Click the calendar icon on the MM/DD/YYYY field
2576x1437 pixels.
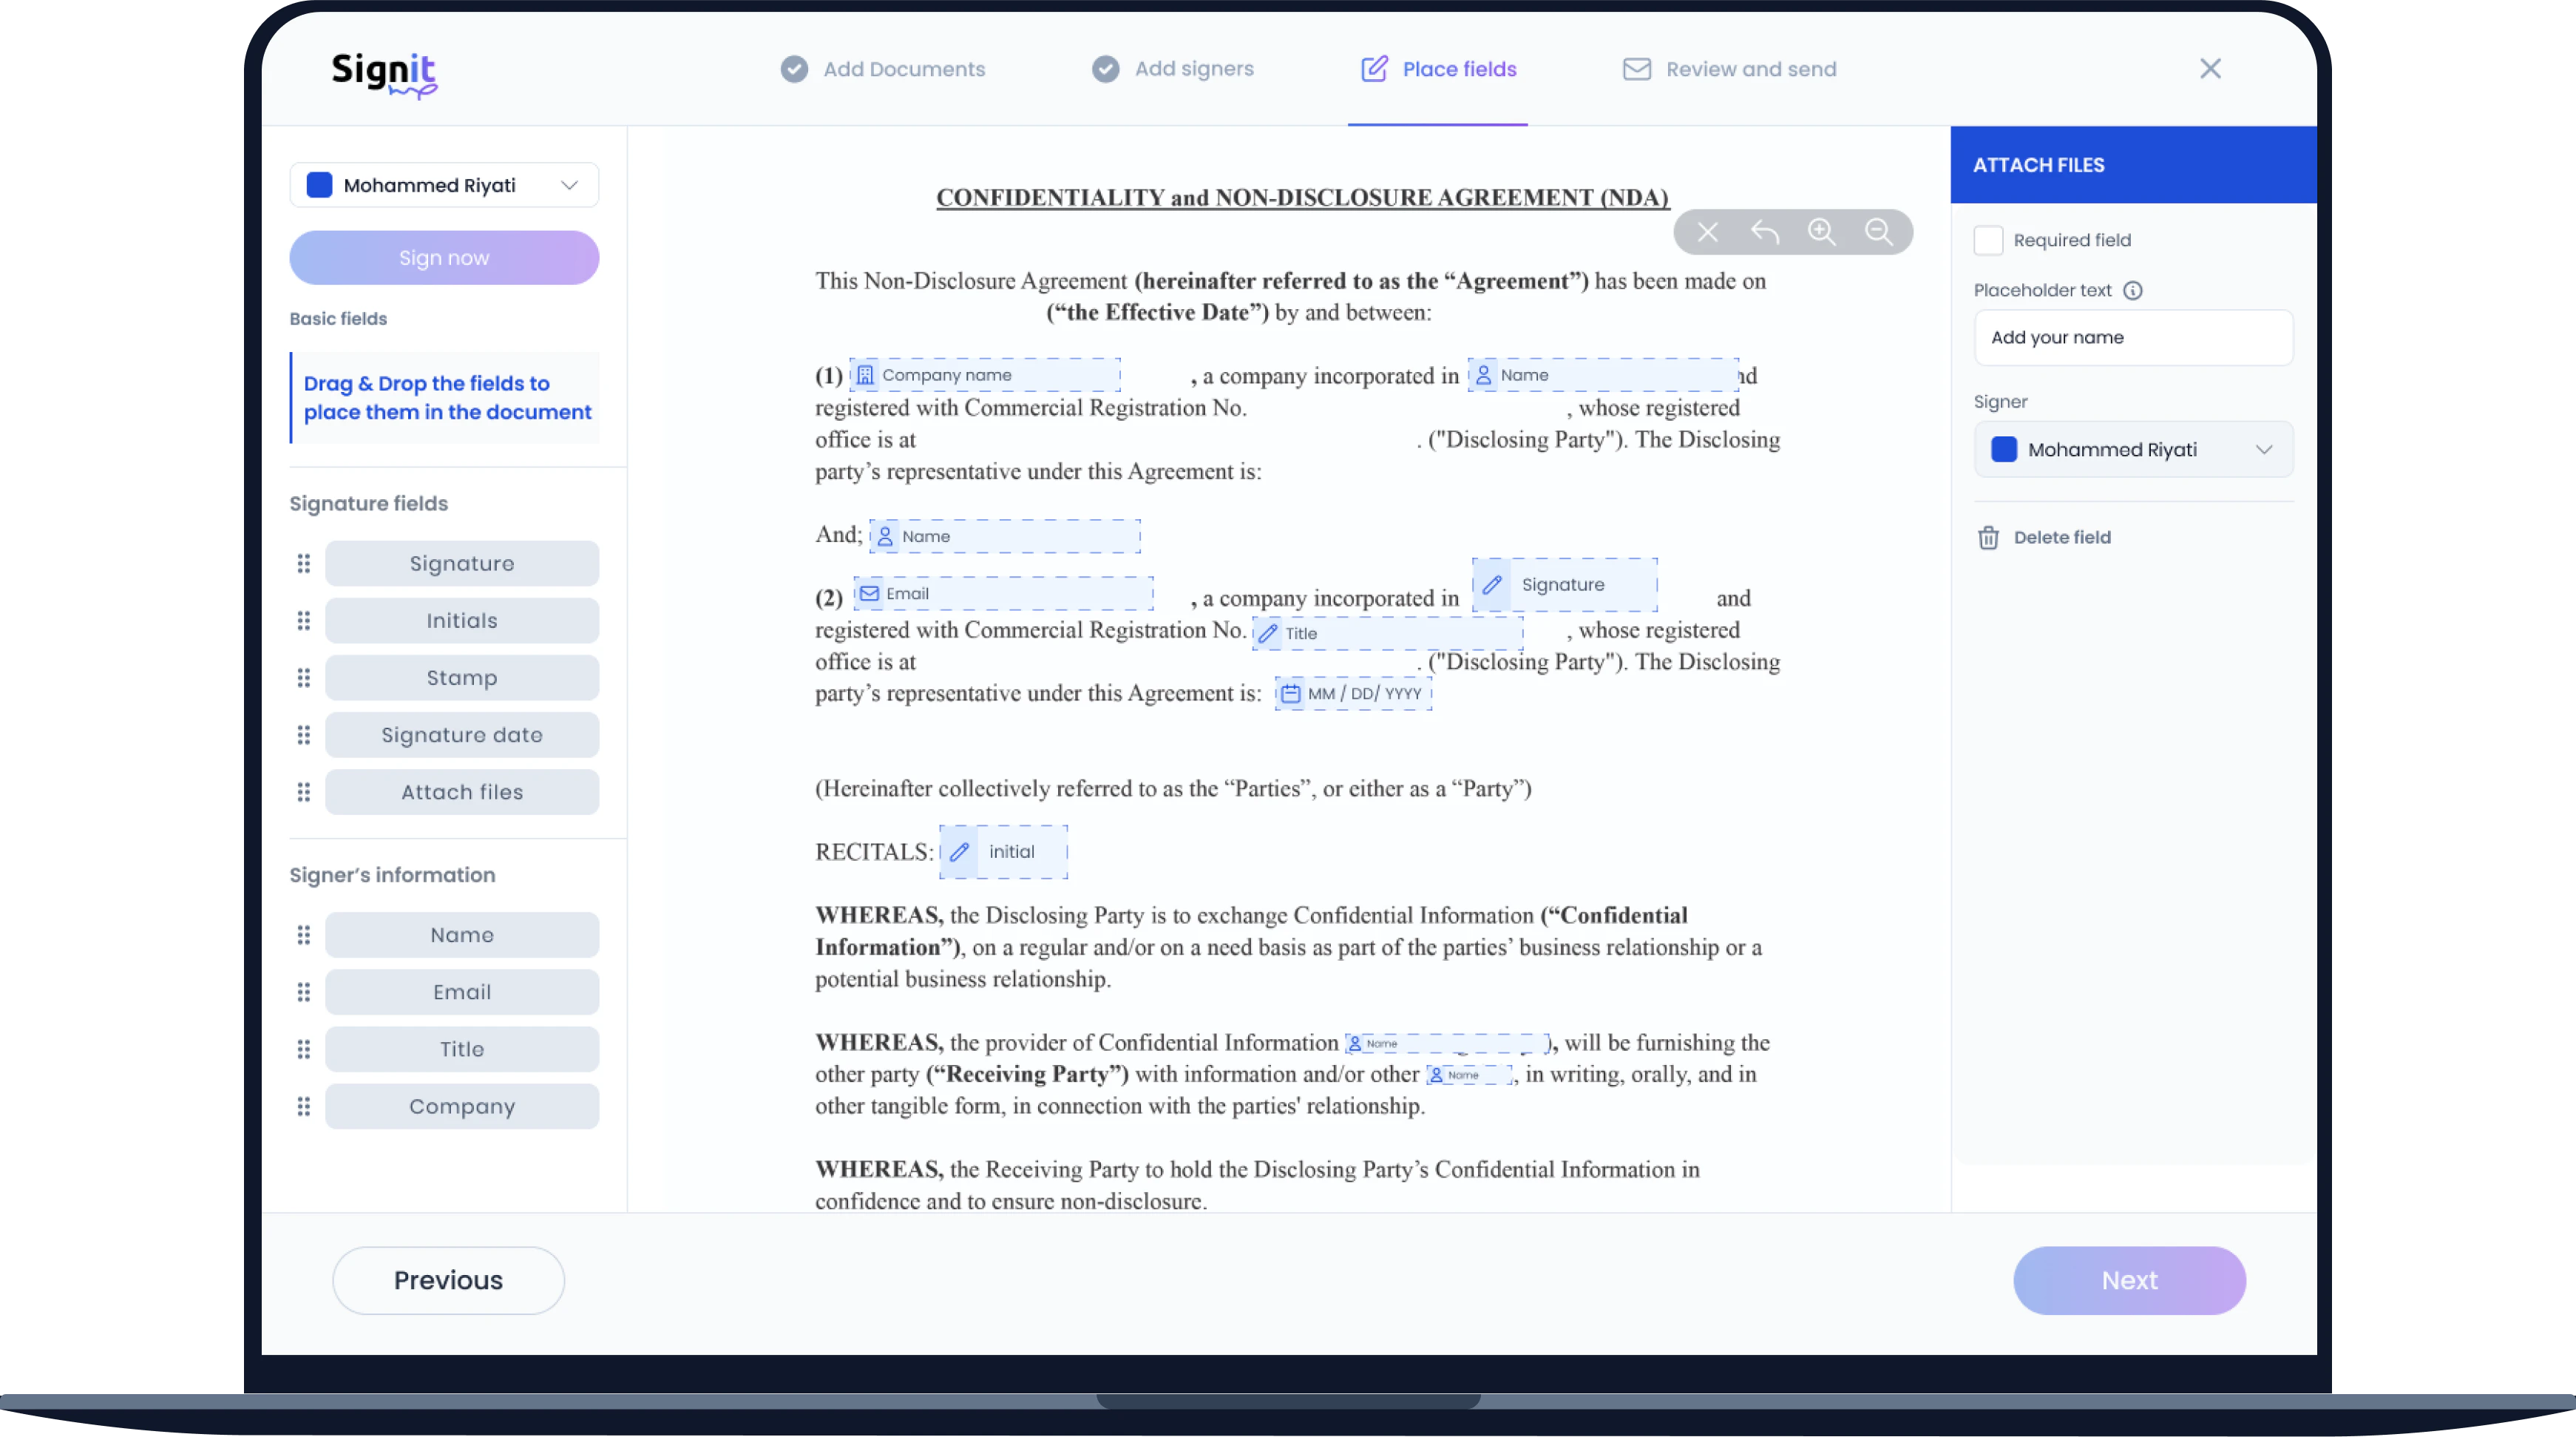1291,692
